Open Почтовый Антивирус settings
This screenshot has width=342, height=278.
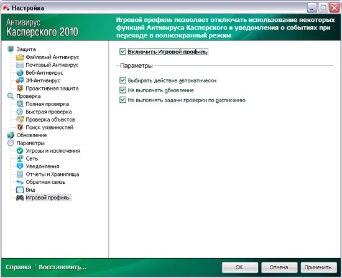[x=52, y=65]
